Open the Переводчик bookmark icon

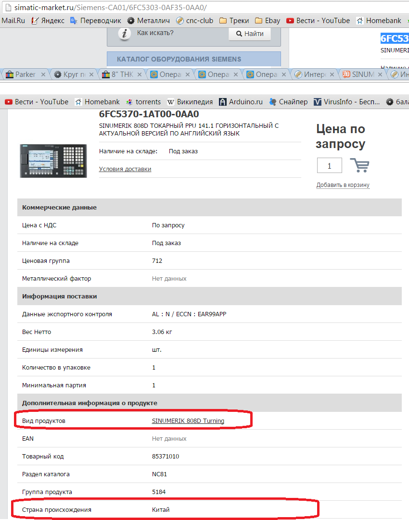coord(74,21)
